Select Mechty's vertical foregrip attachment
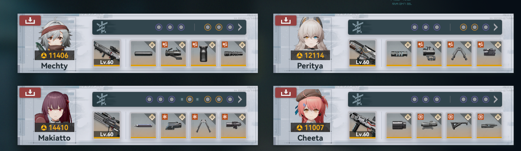 (x=203, y=53)
